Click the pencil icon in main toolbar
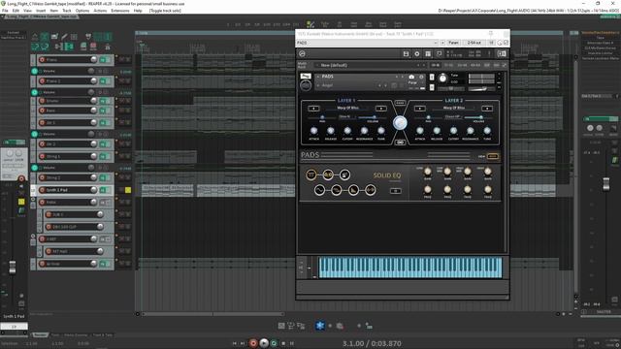Viewport: 621px width, 349px height. coord(64,37)
